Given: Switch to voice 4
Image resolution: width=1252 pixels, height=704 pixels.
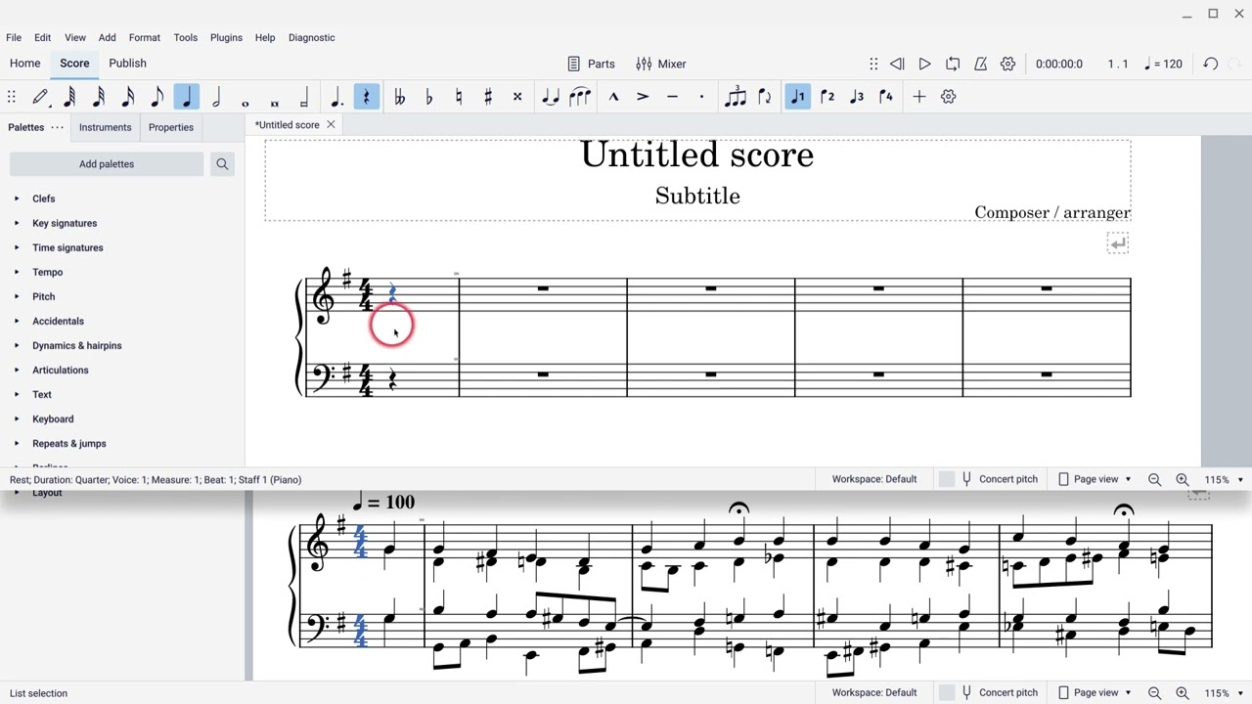Looking at the screenshot, I should tap(886, 97).
